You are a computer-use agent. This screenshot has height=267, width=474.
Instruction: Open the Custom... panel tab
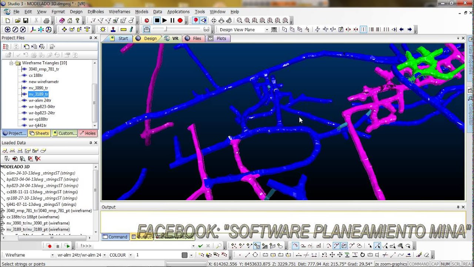64,133
